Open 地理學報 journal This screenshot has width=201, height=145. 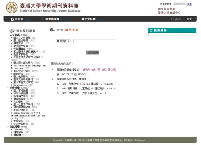point(18,132)
